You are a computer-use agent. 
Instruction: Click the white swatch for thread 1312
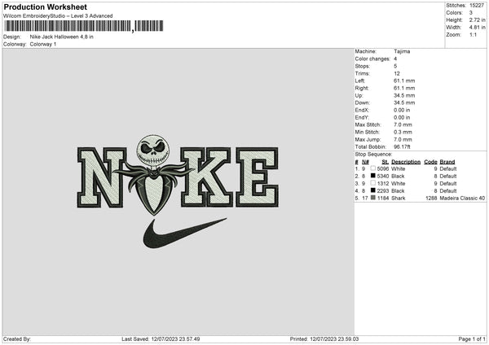coord(373,183)
